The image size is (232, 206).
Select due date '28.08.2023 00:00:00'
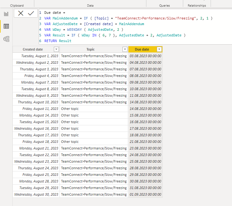pyautogui.click(x=145, y=168)
